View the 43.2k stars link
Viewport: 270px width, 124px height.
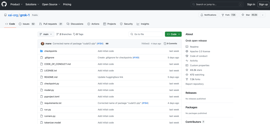coord(194,70)
